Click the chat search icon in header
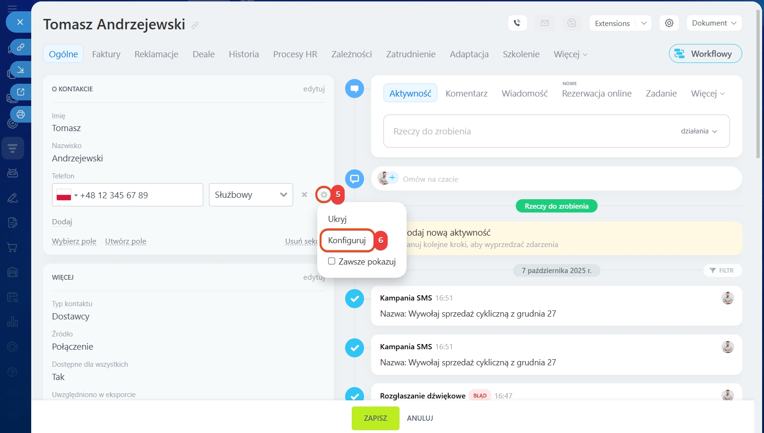The height and width of the screenshot is (433, 764). coord(572,23)
